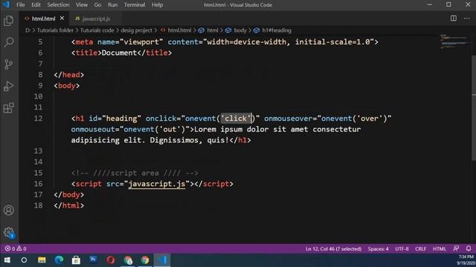This screenshot has height=267, width=476.
Task: Open the File menu
Action: coord(21,5)
